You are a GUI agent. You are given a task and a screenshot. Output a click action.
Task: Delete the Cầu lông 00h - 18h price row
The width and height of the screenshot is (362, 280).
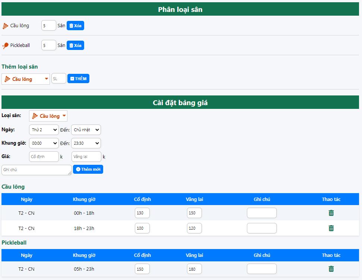[x=331, y=213]
